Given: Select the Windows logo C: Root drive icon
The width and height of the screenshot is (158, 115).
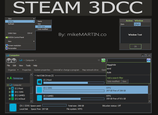Looking at the screenshot, I should coord(39,82).
